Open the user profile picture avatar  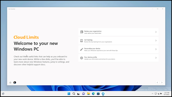point(15,83)
